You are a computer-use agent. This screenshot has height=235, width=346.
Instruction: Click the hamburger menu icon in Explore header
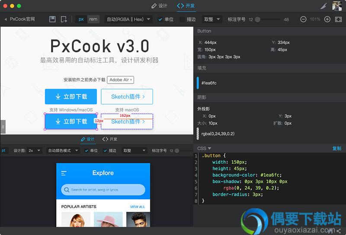(64, 173)
